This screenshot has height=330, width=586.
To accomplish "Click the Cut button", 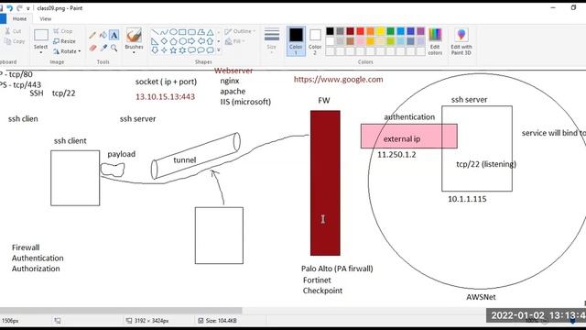I will [13, 31].
